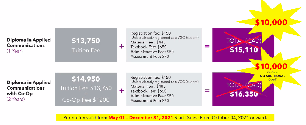Click the Material Fee: $440 line
The height and width of the screenshot is (125, 306).
click(148, 42)
